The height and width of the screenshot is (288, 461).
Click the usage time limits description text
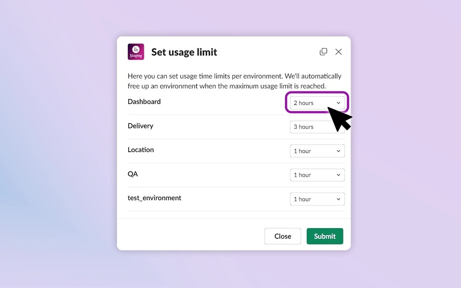234,81
